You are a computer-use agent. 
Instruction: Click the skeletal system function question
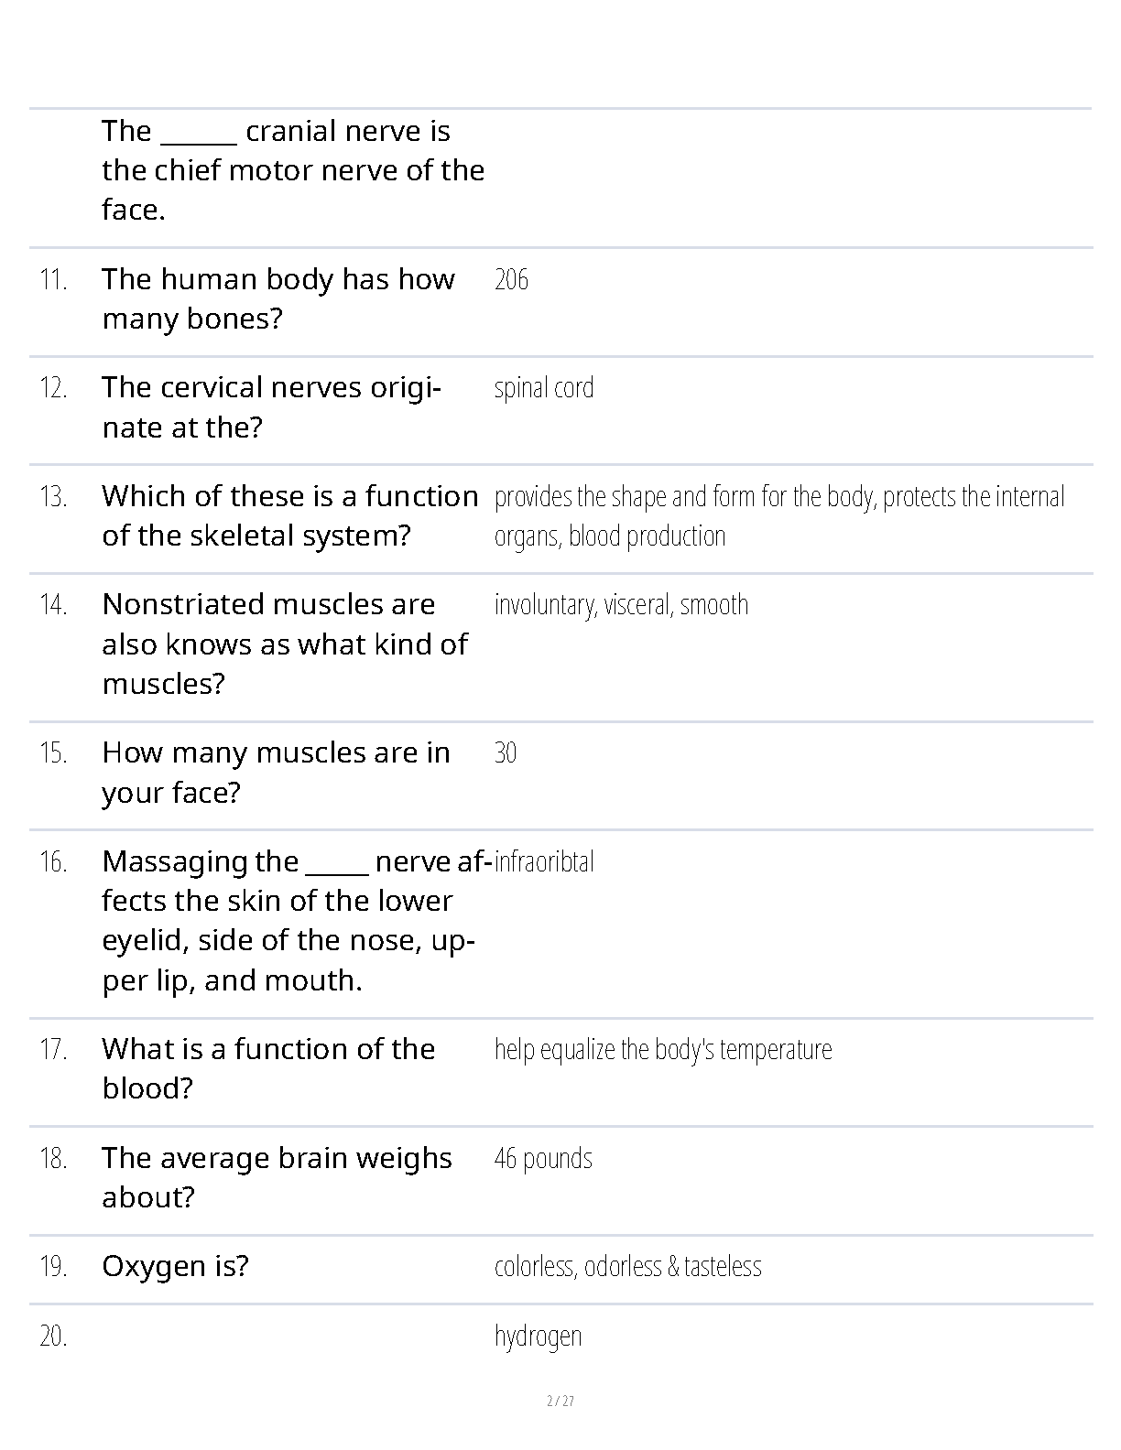[x=290, y=515]
